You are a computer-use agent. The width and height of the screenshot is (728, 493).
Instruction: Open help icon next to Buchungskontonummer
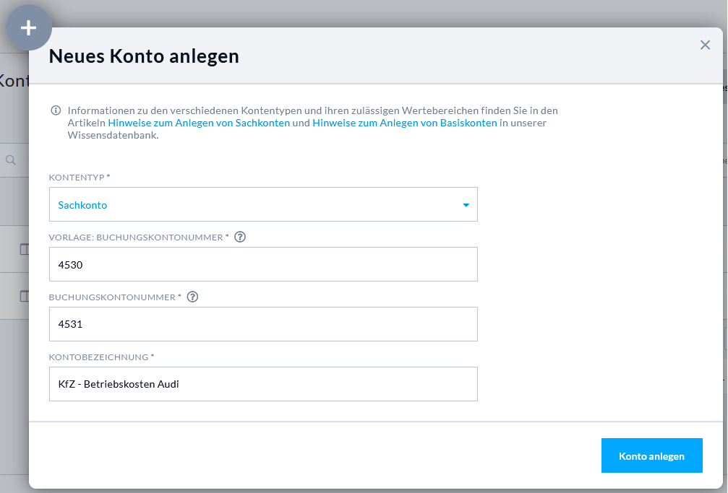[x=192, y=295]
